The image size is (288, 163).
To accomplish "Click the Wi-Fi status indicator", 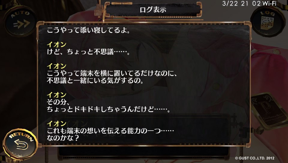I will (x=269, y=4).
